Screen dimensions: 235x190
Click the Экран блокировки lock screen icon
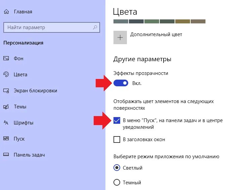(x=6, y=91)
